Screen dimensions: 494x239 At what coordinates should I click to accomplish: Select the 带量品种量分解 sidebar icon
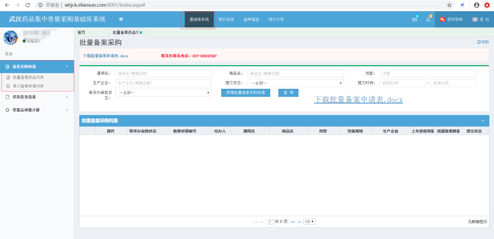[x=7, y=110]
